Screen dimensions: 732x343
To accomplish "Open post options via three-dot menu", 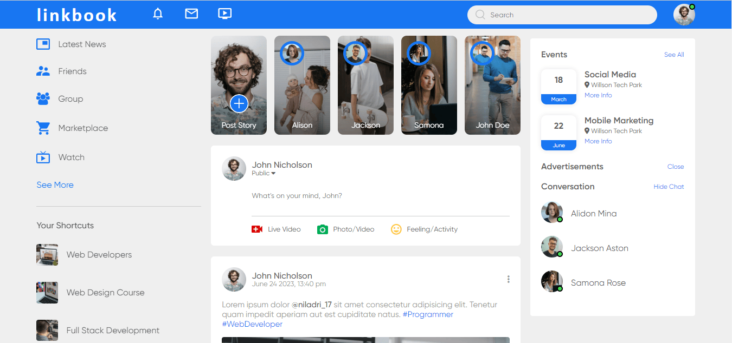I will (x=509, y=279).
